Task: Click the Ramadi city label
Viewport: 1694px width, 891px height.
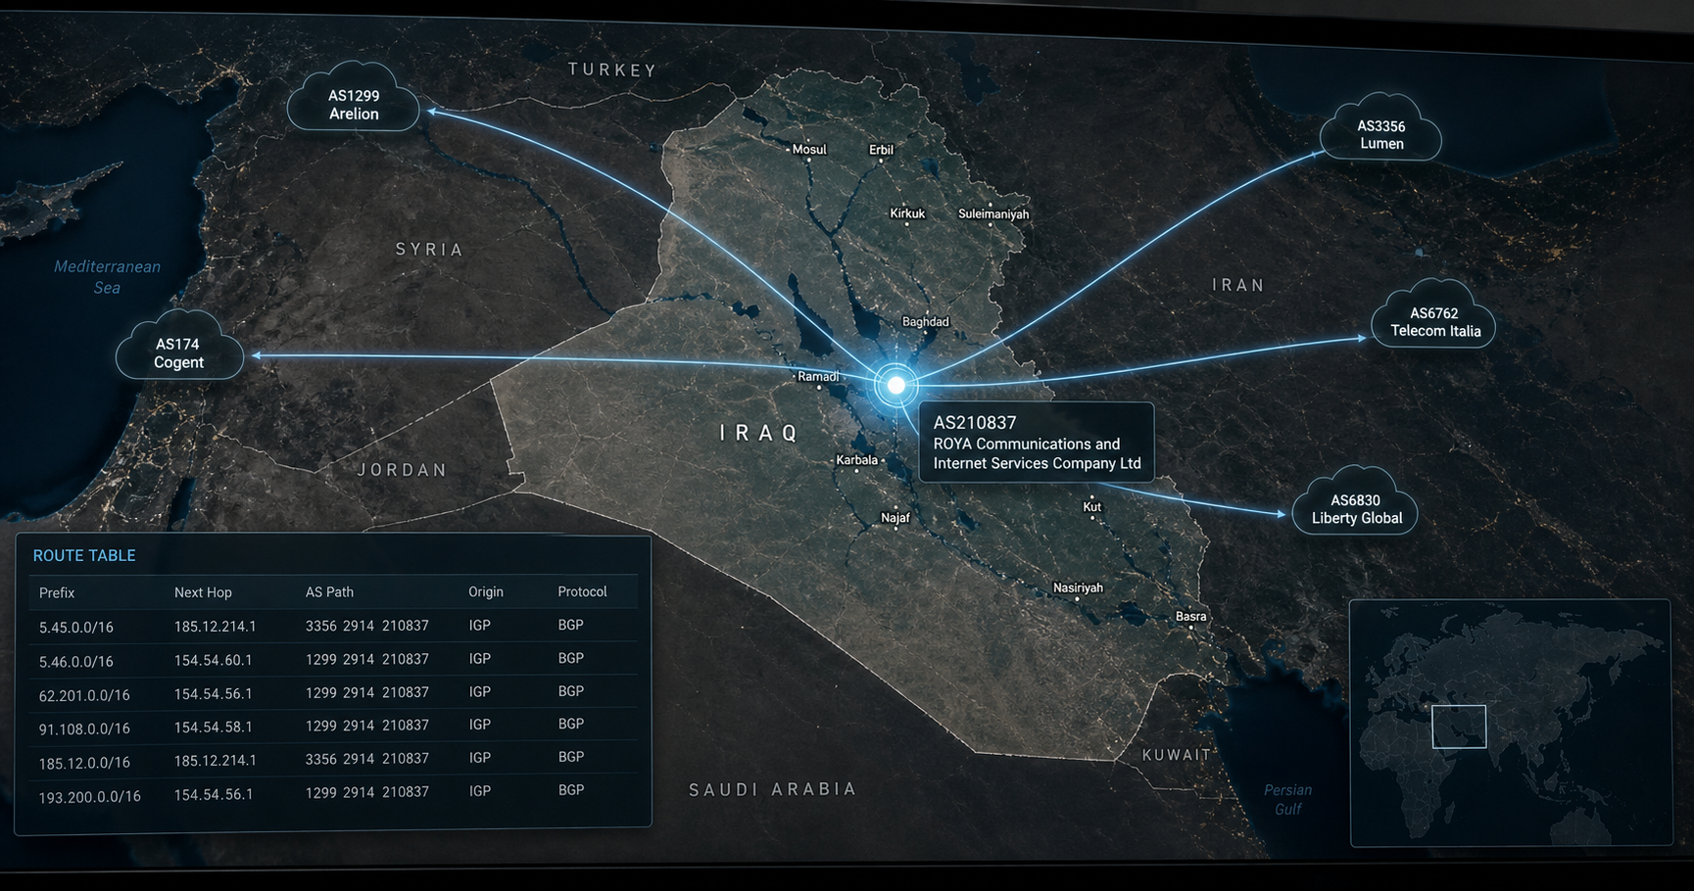Action: click(x=818, y=376)
